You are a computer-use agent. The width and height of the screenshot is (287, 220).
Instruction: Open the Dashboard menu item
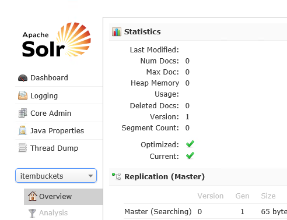coord(59,78)
